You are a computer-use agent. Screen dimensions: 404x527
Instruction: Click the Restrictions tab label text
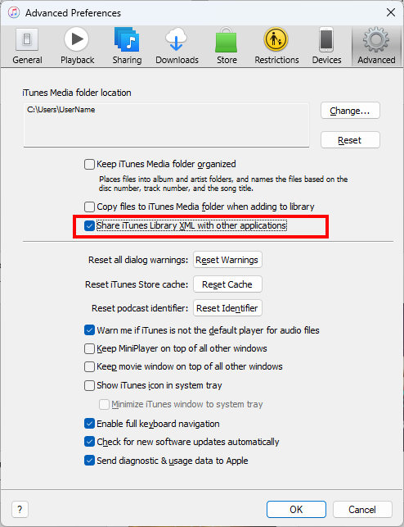pos(276,60)
